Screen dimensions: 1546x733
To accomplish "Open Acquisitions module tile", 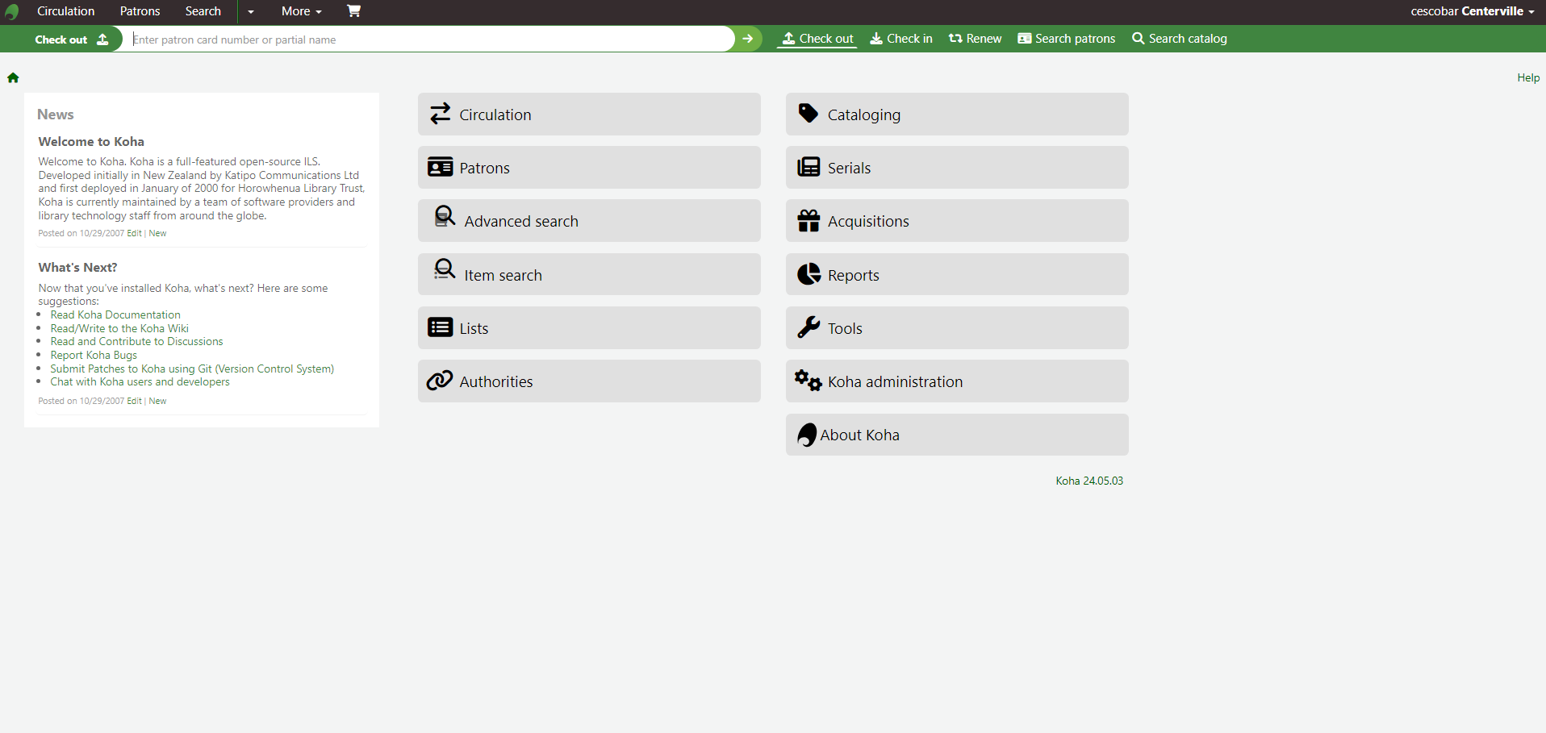I will [x=957, y=221].
